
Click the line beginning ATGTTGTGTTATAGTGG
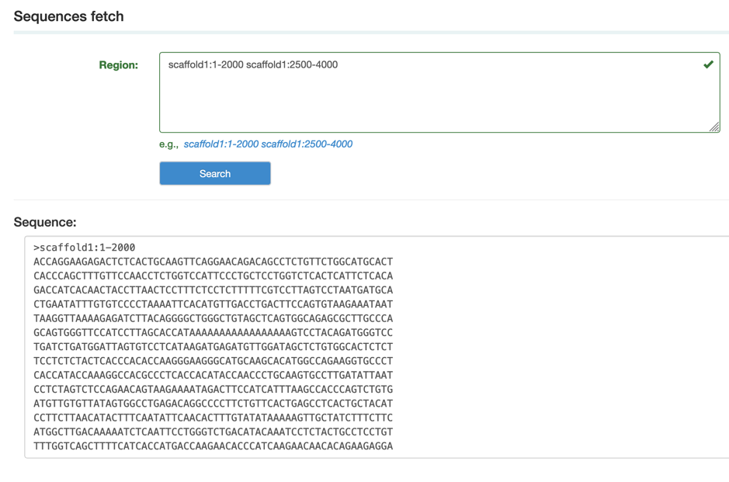tap(213, 404)
